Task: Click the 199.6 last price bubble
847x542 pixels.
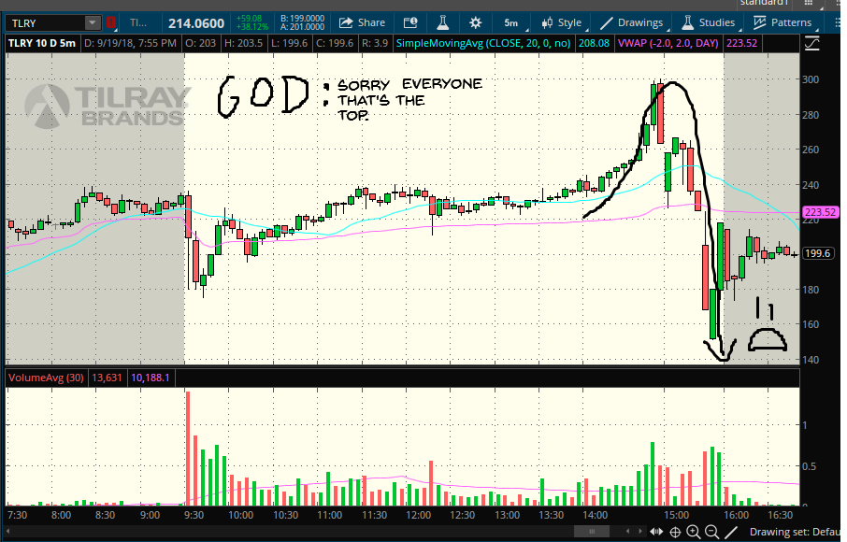Action: (818, 253)
